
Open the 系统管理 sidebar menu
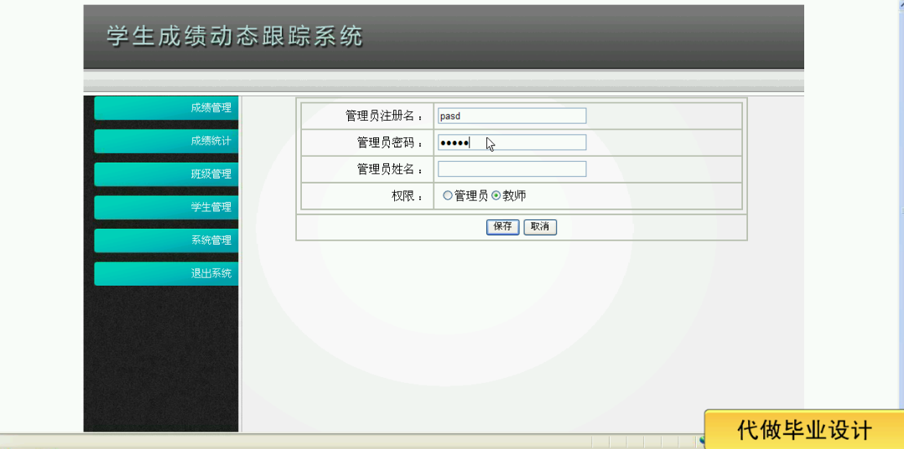(166, 240)
